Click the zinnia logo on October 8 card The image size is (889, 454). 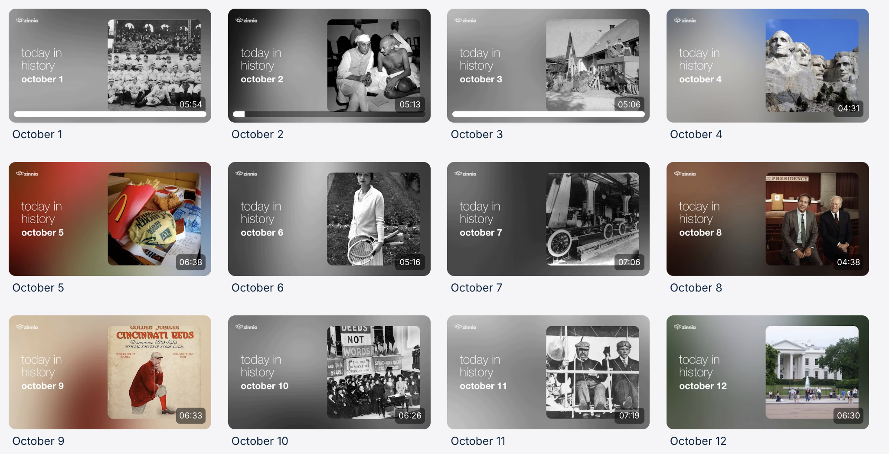685,174
